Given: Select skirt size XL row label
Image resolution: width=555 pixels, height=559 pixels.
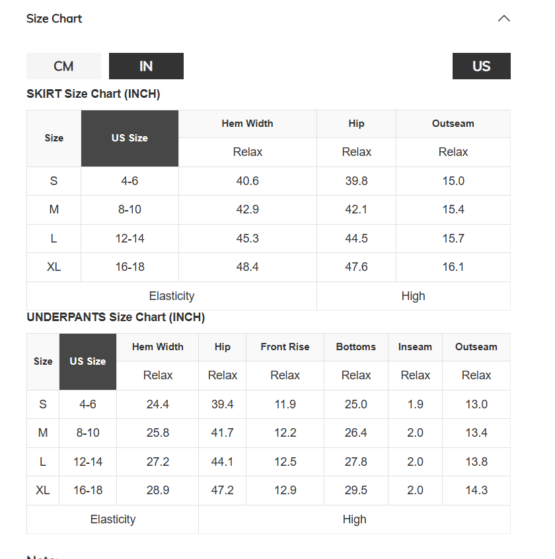Looking at the screenshot, I should click(54, 267).
